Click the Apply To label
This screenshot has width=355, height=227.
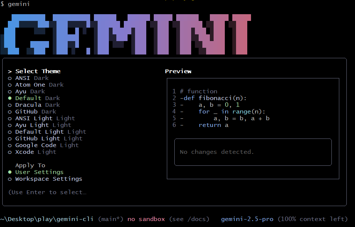[30, 165]
